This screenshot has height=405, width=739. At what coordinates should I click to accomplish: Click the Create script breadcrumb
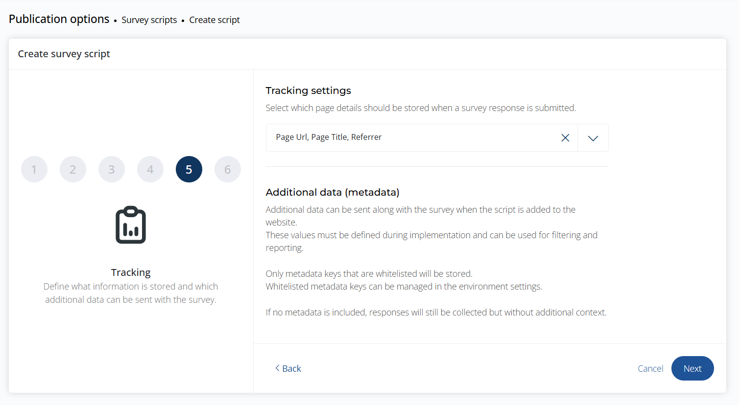click(215, 20)
